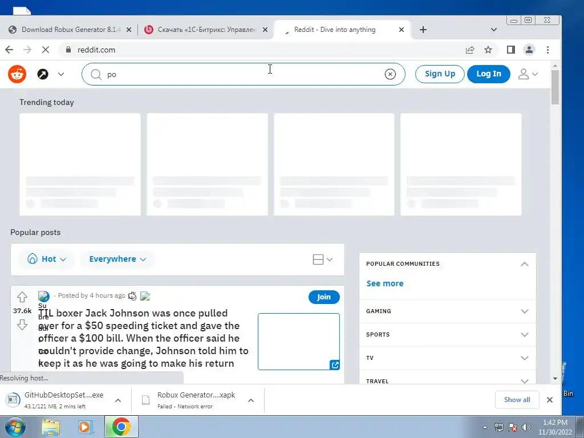Image resolution: width=584 pixels, height=438 pixels.
Task: Click the magnifier icon in Reddit search
Action: click(x=96, y=75)
